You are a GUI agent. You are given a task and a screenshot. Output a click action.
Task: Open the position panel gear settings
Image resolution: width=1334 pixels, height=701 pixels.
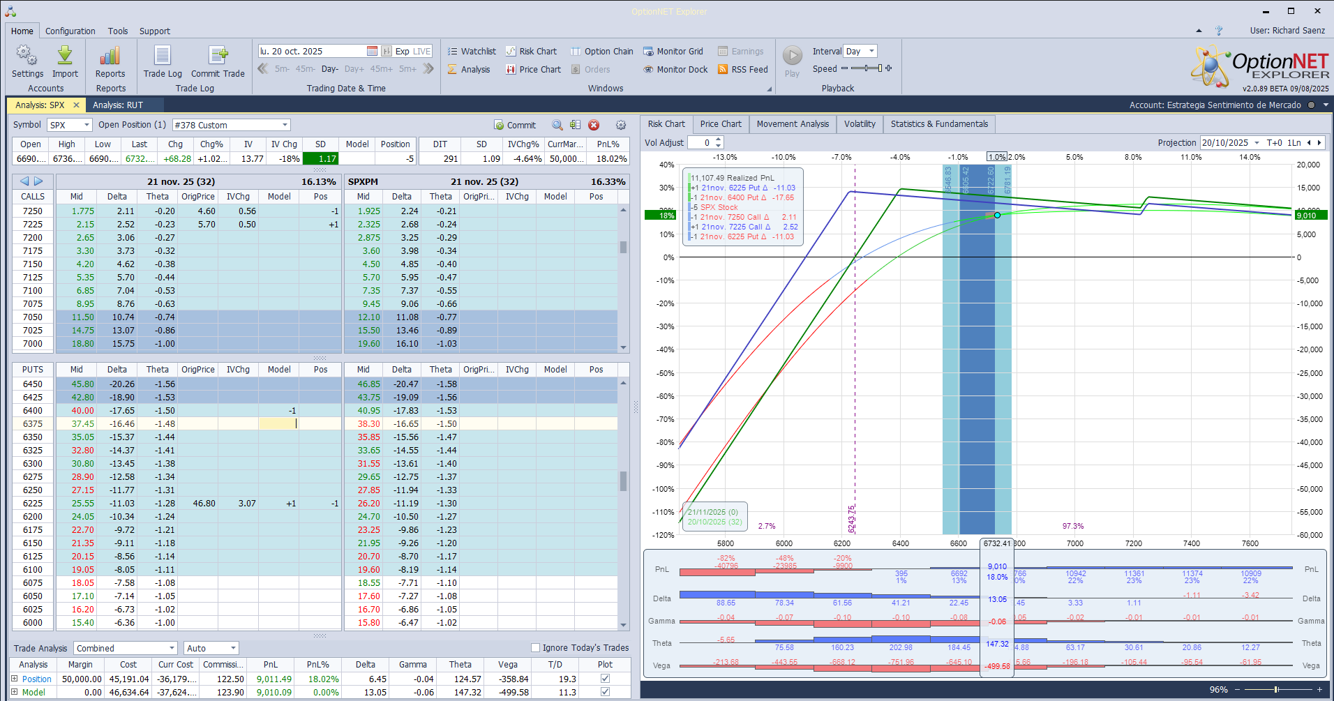pyautogui.click(x=621, y=125)
